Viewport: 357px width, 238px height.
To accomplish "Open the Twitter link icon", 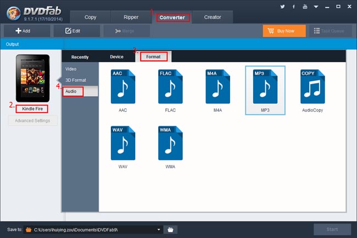I will 282,7.
